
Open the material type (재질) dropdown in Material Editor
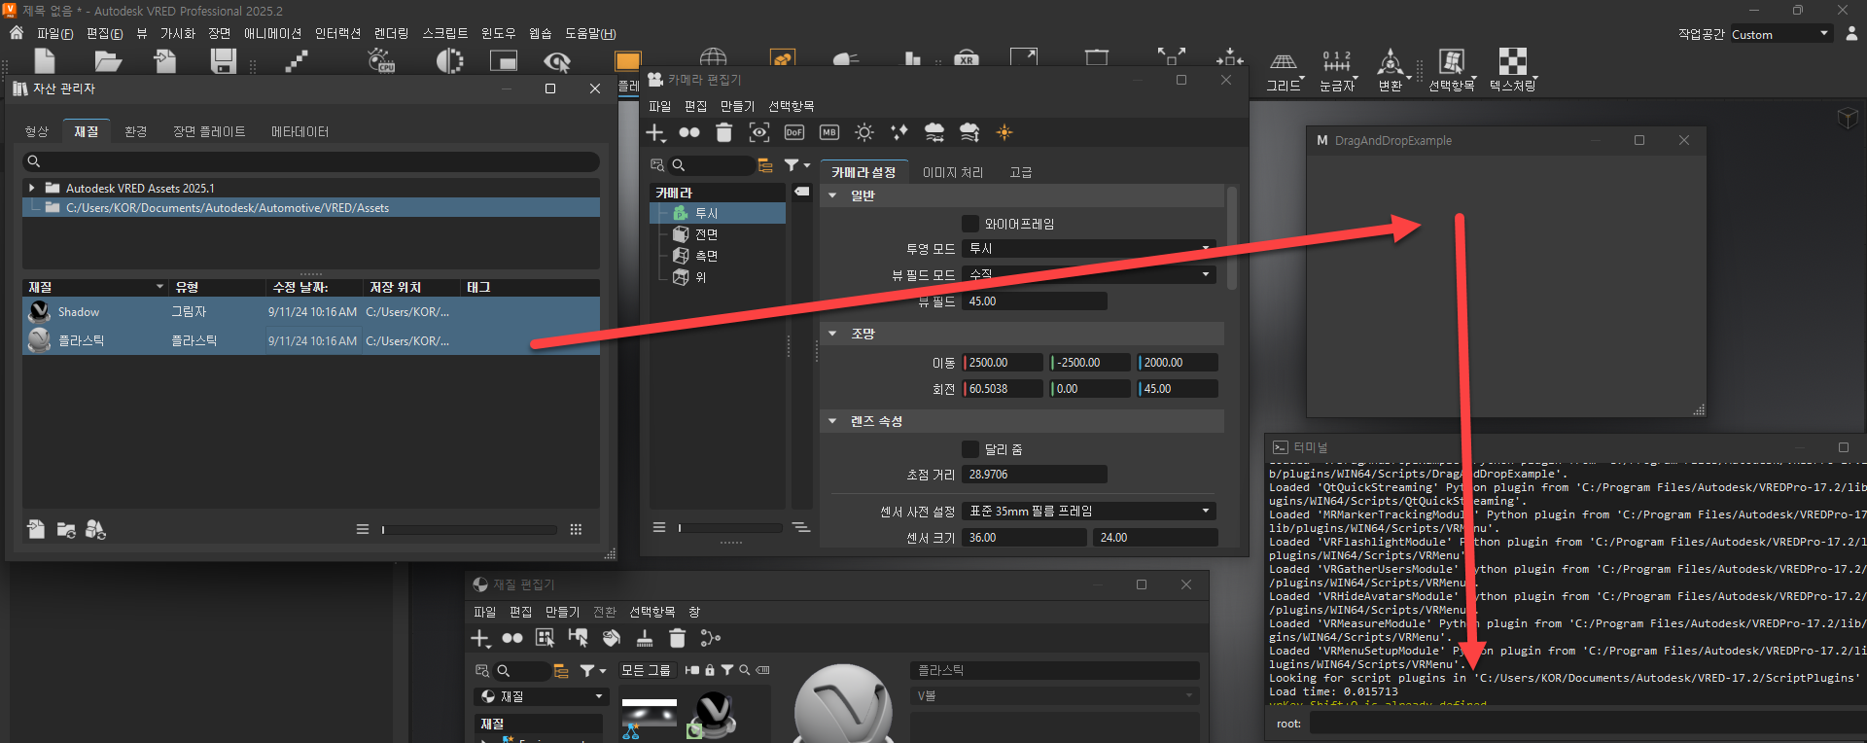coord(541,697)
